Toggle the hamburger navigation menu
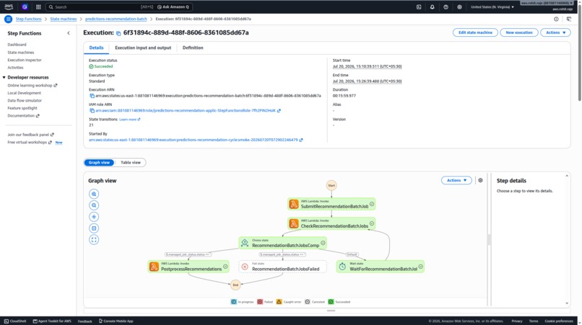 [8, 19]
